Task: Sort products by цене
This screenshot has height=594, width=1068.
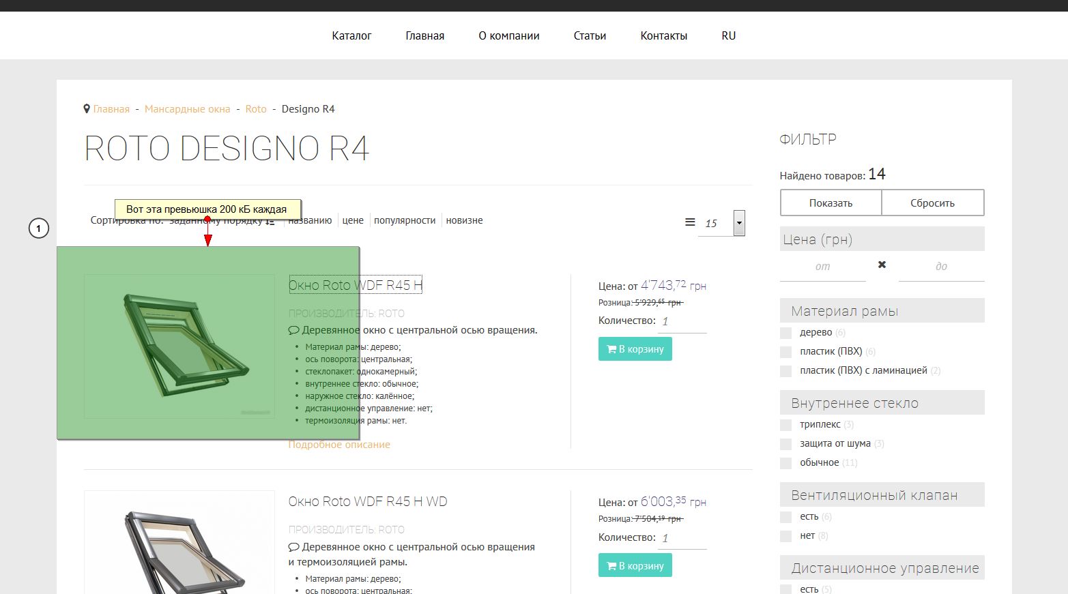Action: click(353, 220)
